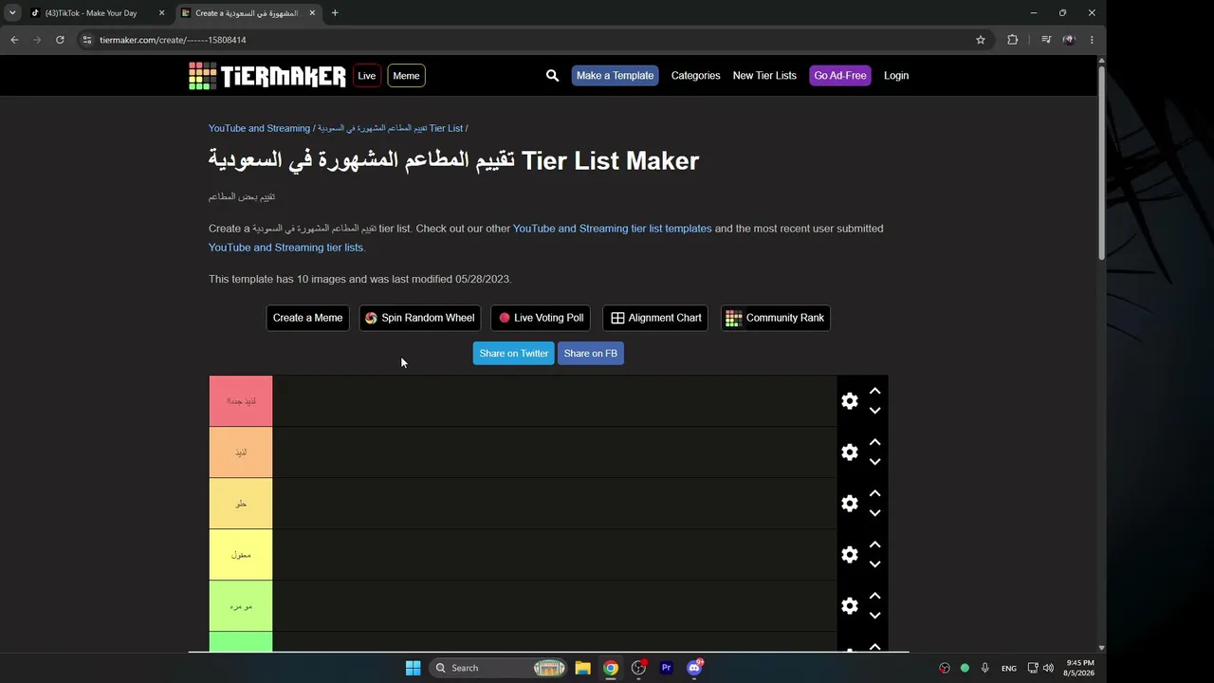Image resolution: width=1214 pixels, height=683 pixels.
Task: View site information icon in address bar
Action: pyautogui.click(x=86, y=40)
